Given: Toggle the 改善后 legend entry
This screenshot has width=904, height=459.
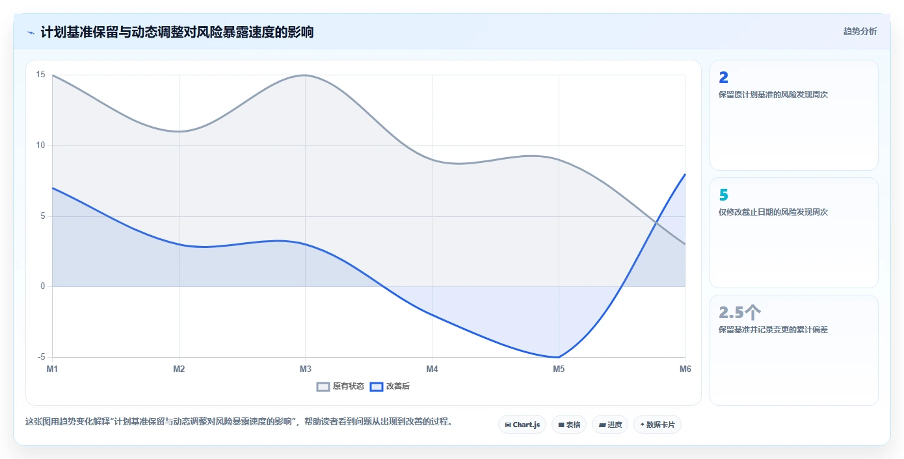Looking at the screenshot, I should (390, 386).
